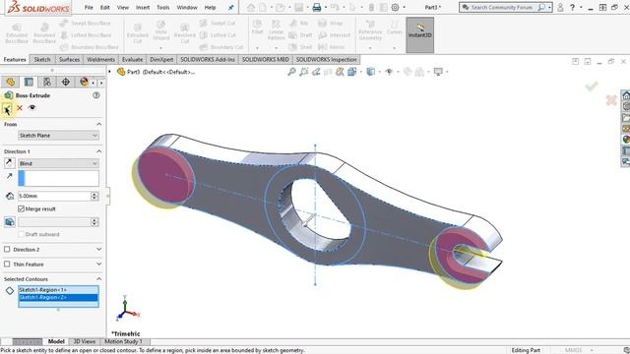Viewport: 630px width, 354px height.
Task: Open the Blind end condition dropdown
Action: coord(58,163)
